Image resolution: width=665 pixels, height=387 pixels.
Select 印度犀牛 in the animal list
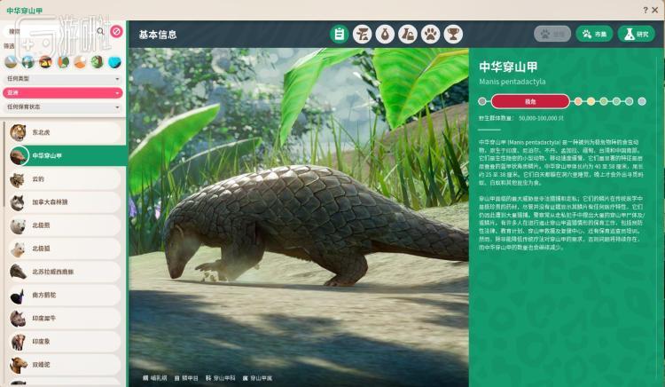65,319
